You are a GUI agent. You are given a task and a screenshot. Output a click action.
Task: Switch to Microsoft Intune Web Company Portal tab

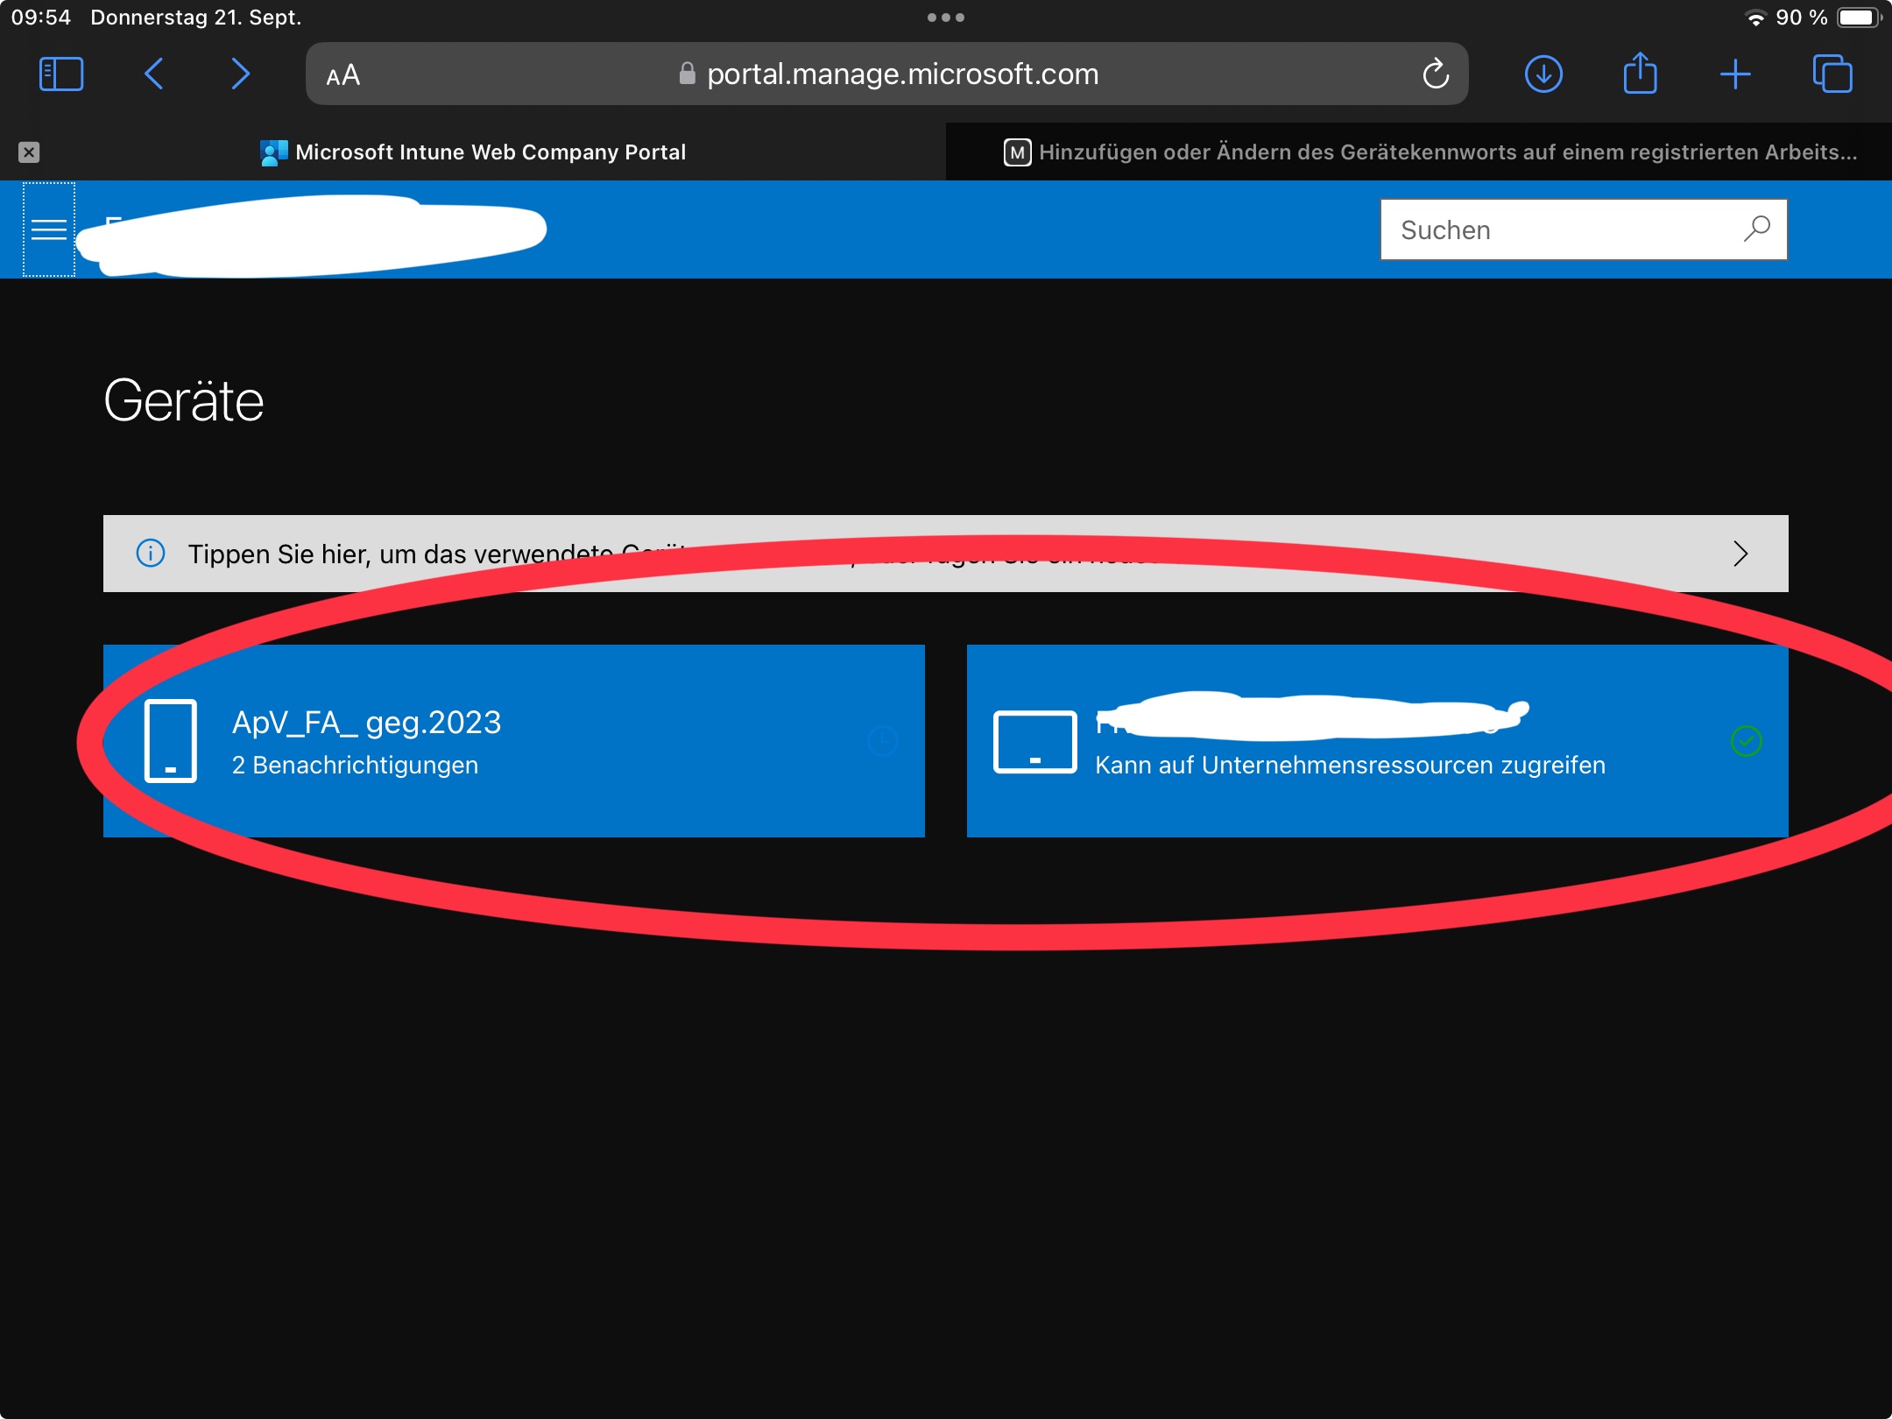pyautogui.click(x=490, y=152)
